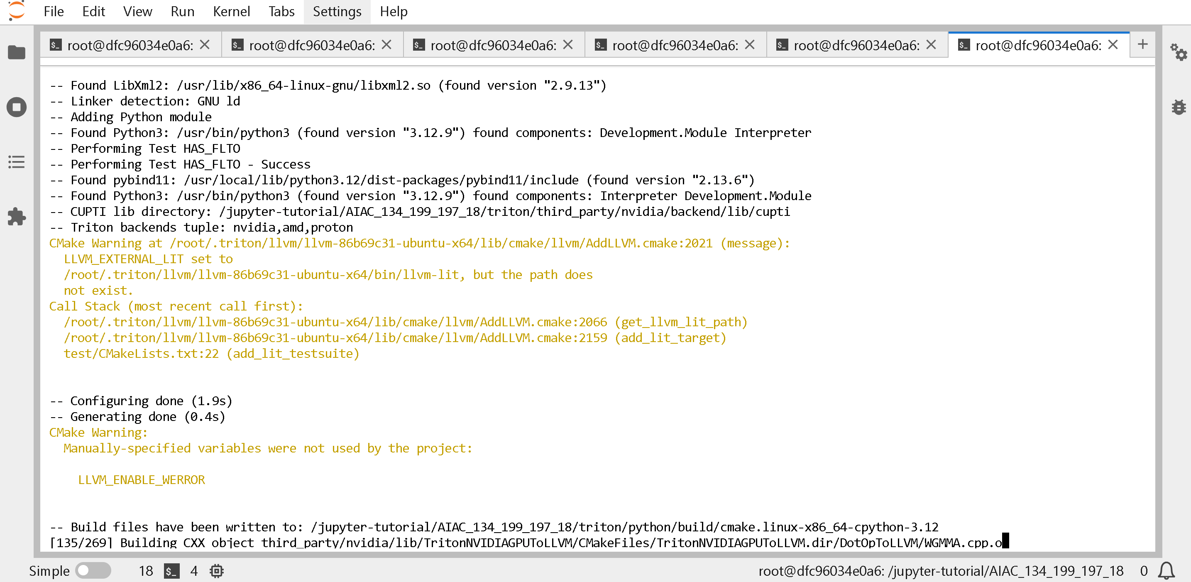Open the Extension Manager puzzle icon
Image resolution: width=1191 pixels, height=582 pixels.
pyautogui.click(x=17, y=217)
